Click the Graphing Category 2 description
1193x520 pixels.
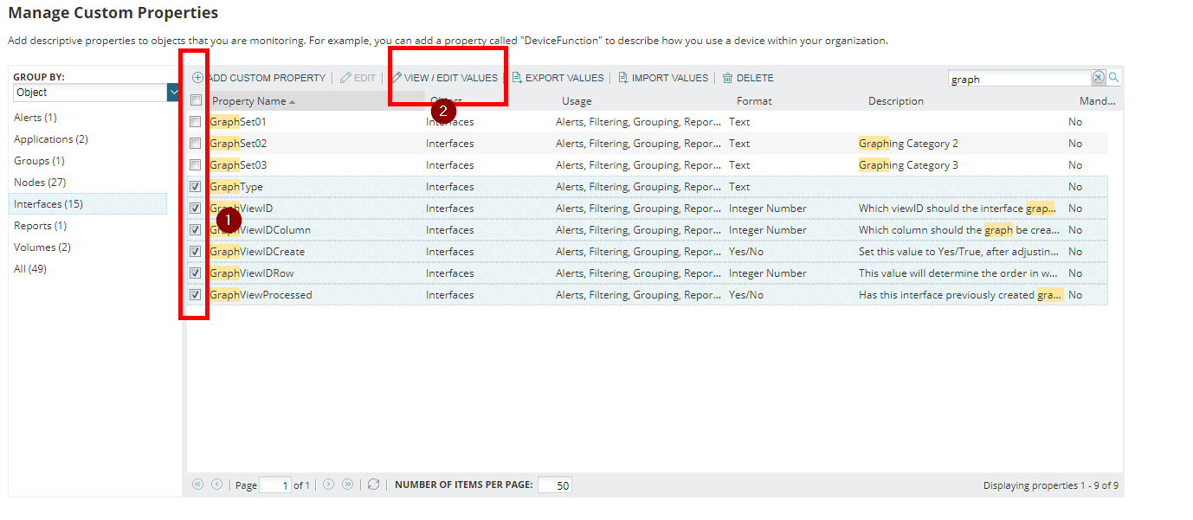point(908,144)
